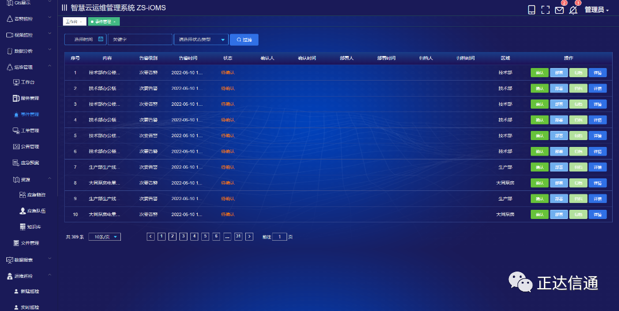
Task: Click 确认 button in row 1
Action: click(539, 73)
